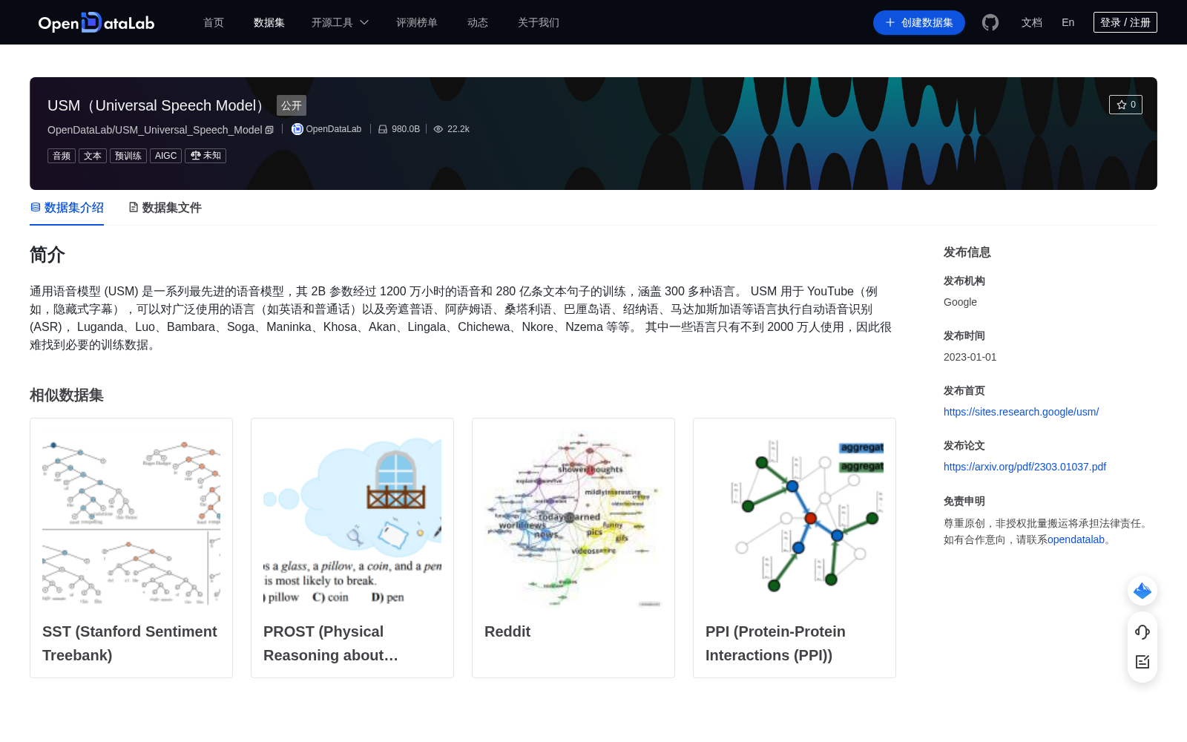
Task: Open 数据集 navigation item
Action: coord(269,22)
